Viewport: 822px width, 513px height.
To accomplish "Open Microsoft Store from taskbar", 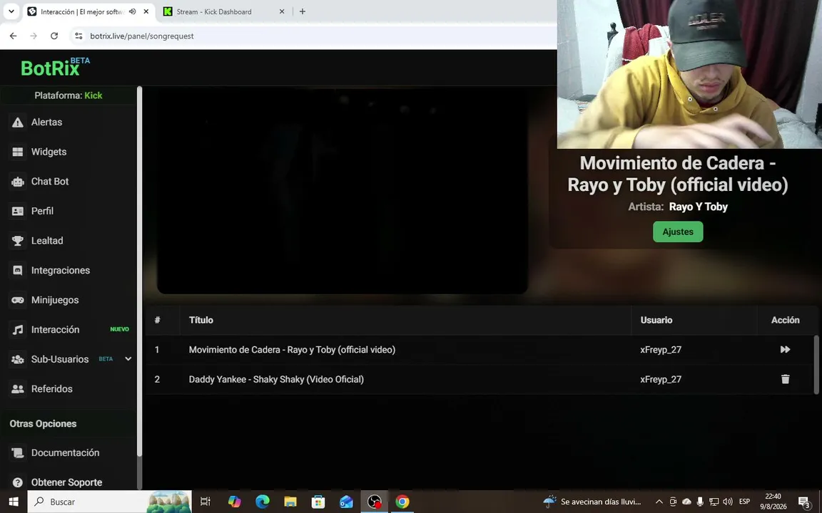I will point(318,502).
